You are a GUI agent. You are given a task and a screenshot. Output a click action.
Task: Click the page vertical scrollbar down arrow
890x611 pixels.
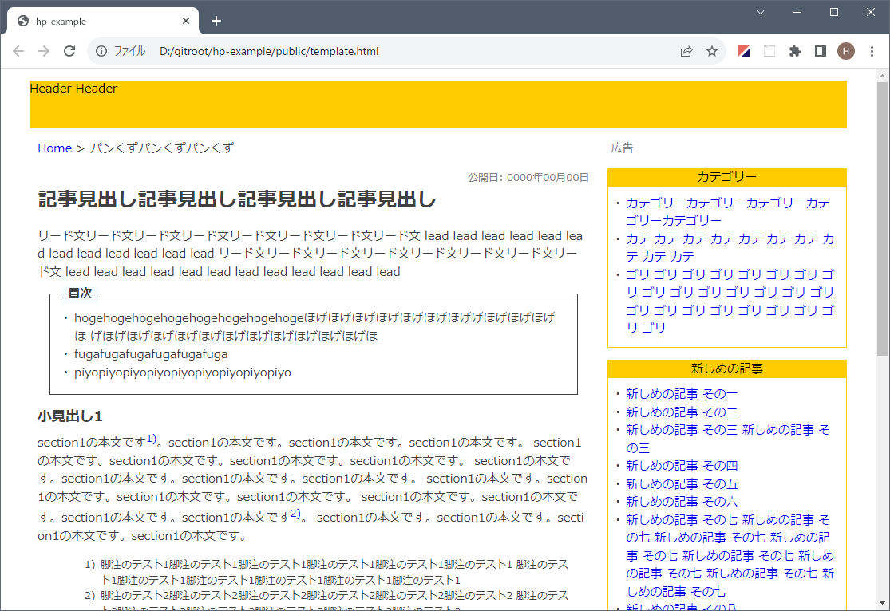point(882,604)
